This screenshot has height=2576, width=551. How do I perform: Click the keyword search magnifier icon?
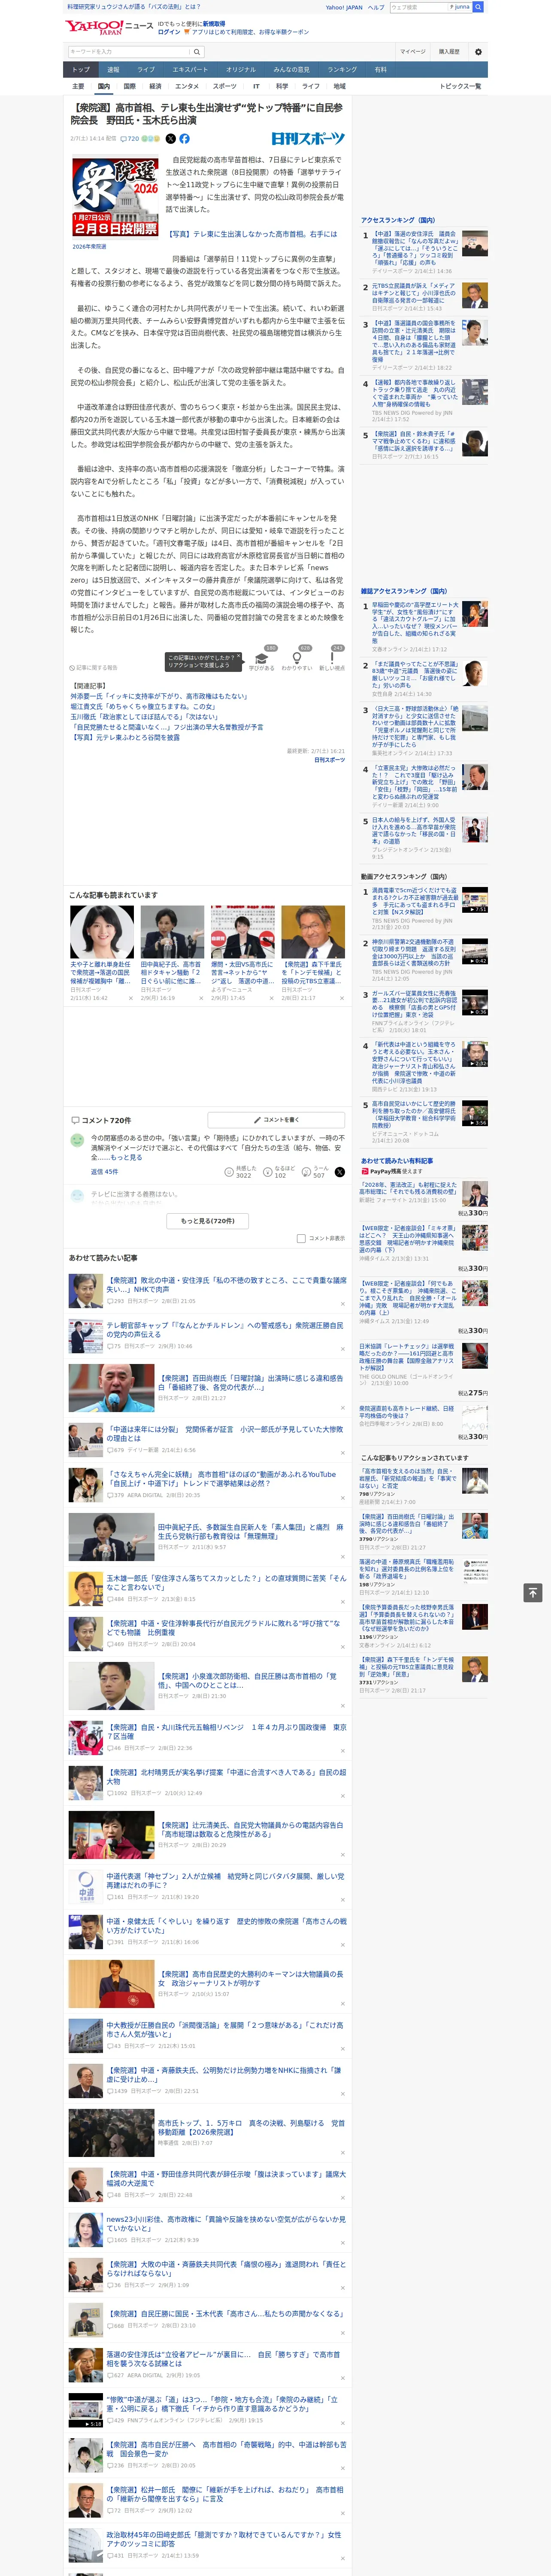[197, 52]
